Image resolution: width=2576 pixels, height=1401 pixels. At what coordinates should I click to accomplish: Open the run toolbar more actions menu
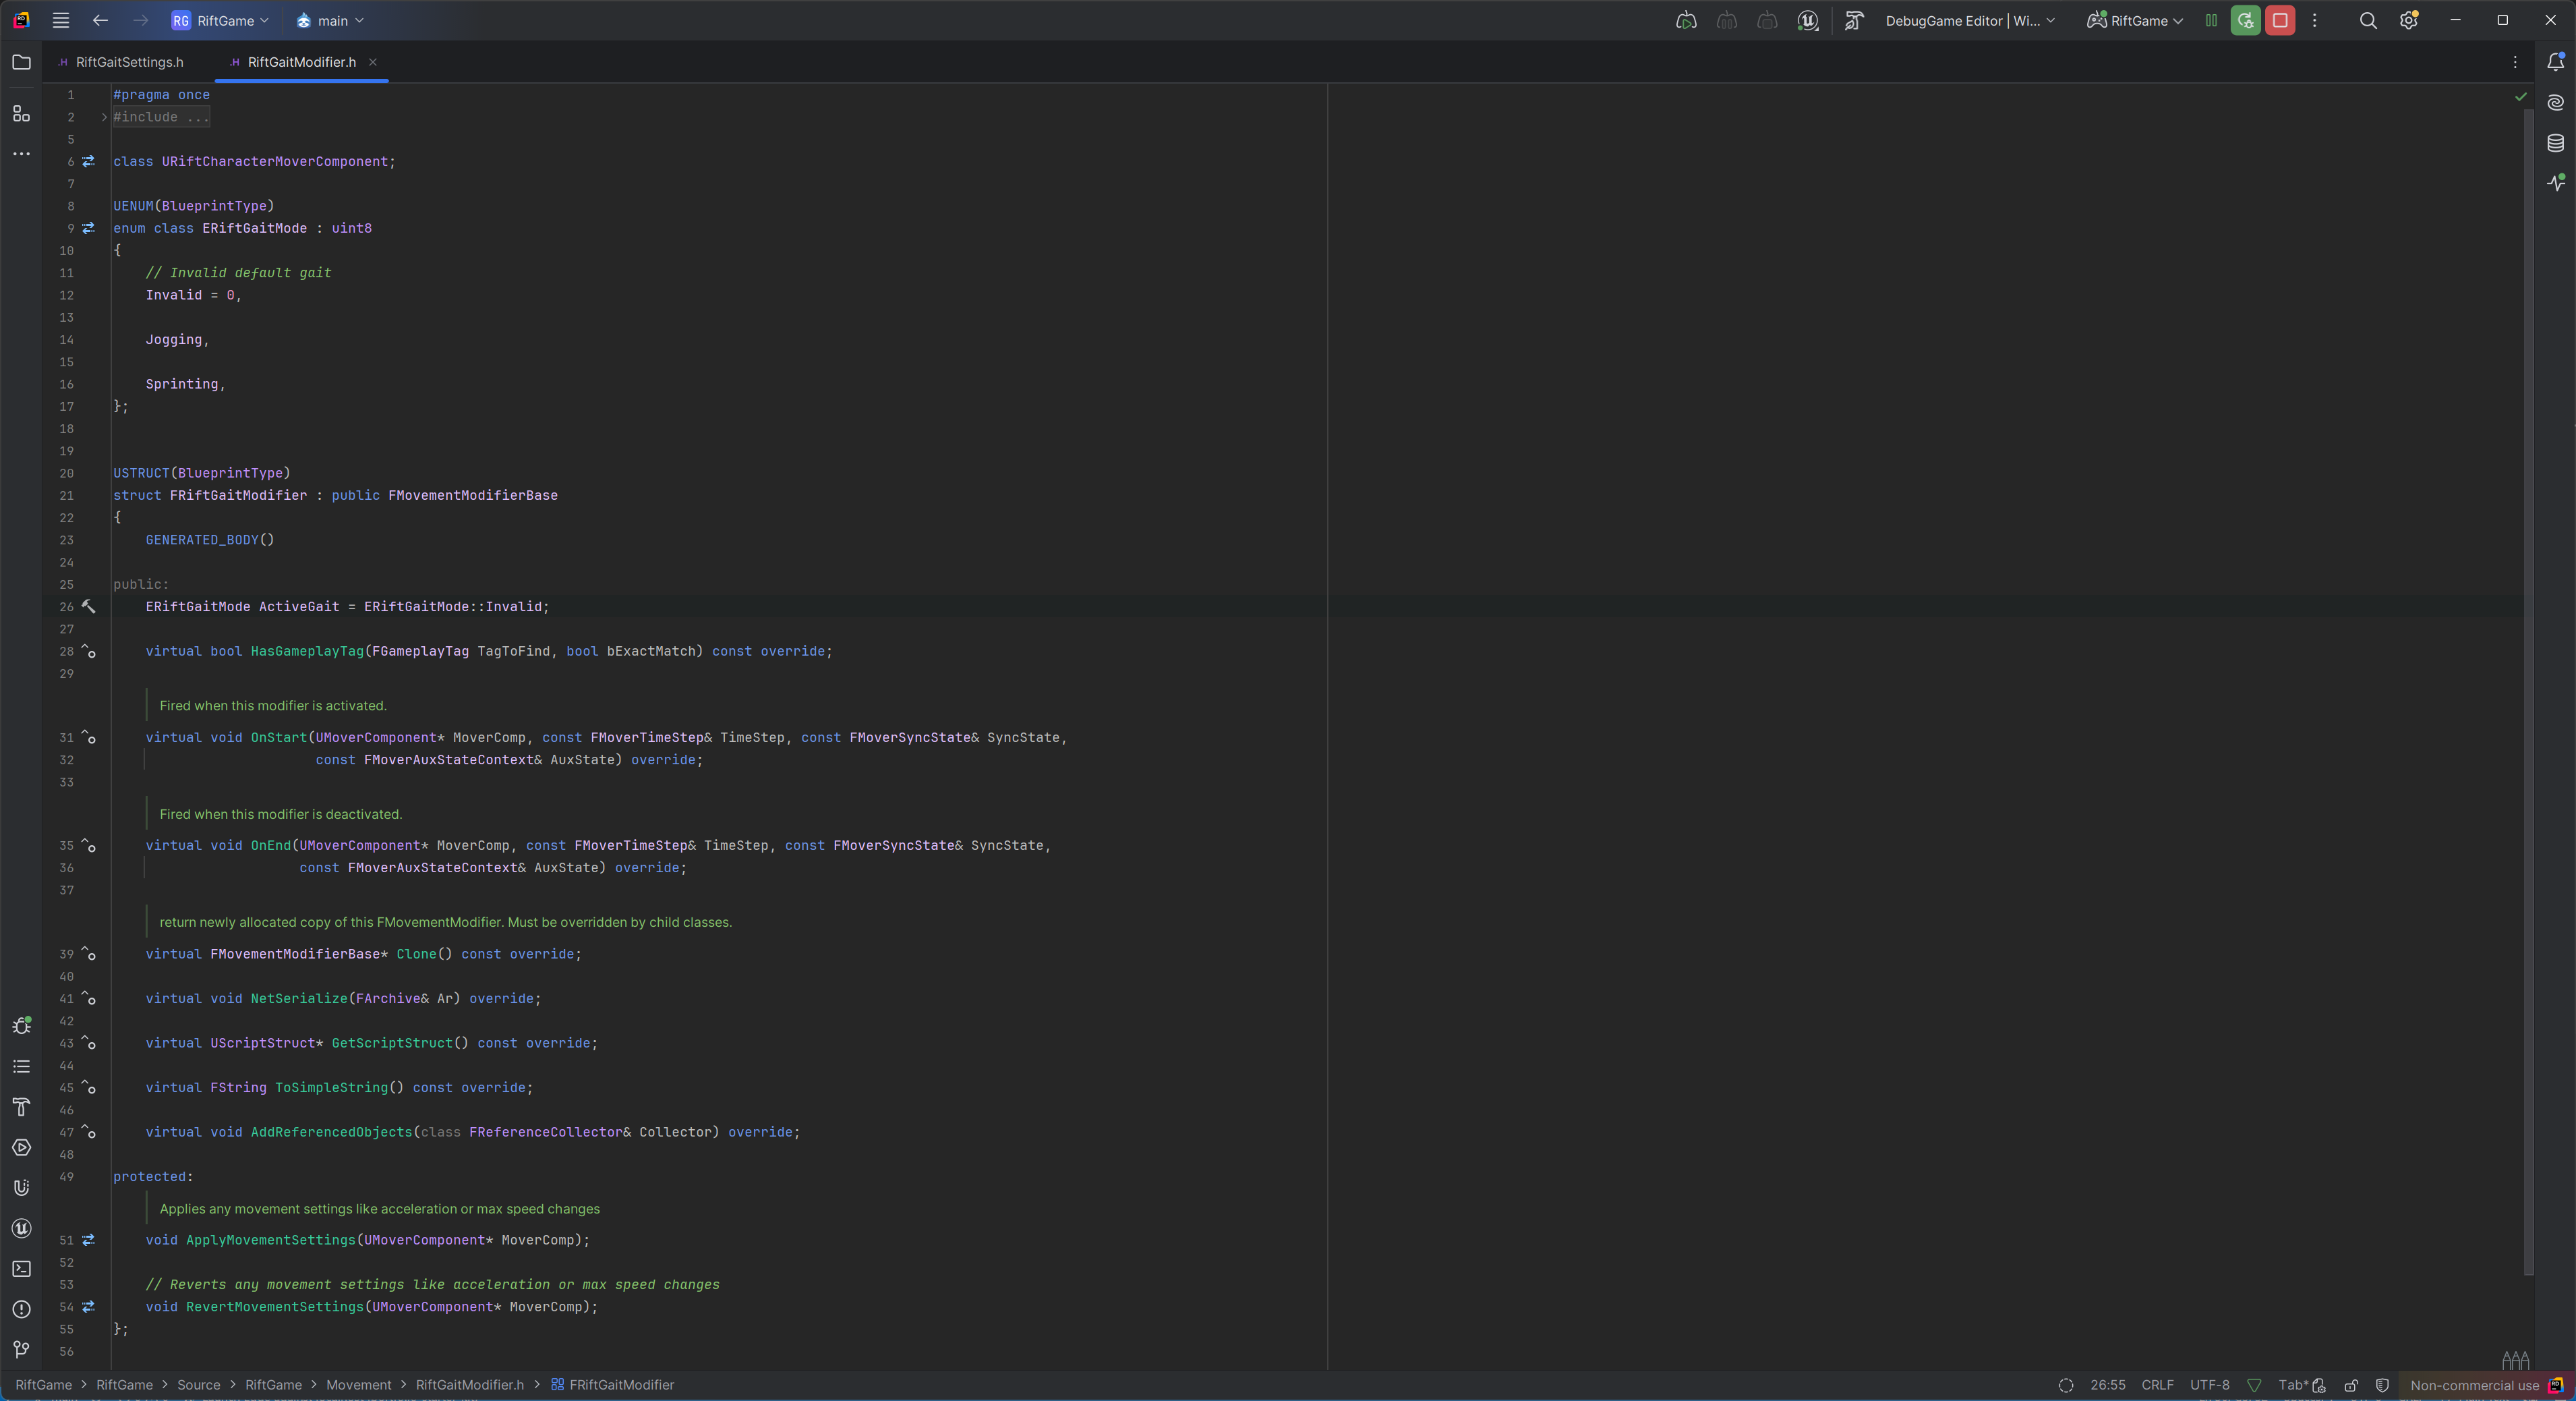(2314, 20)
